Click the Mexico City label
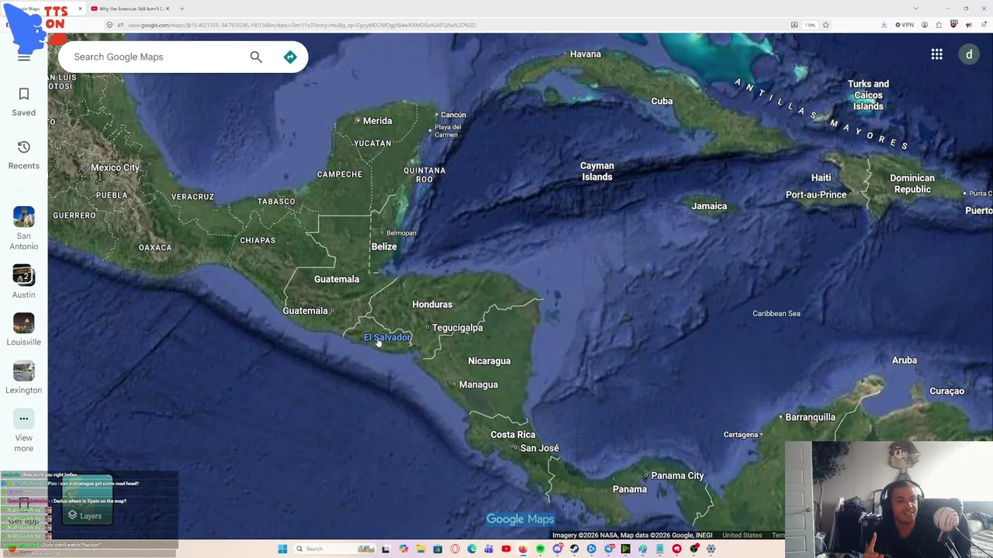This screenshot has width=993, height=558. [x=115, y=168]
